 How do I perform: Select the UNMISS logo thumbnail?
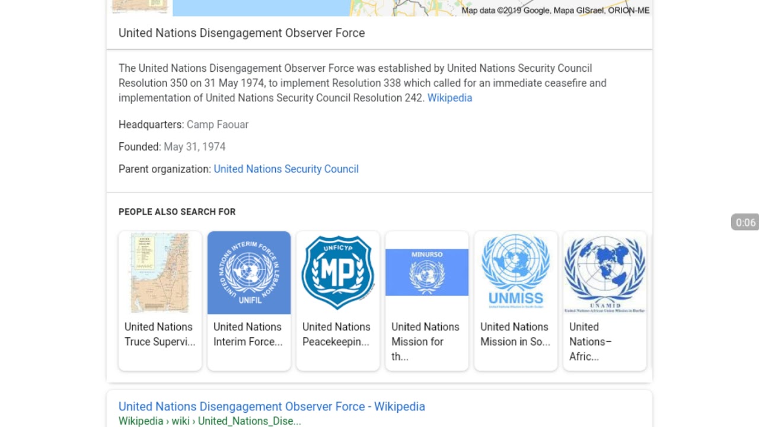[x=516, y=273]
